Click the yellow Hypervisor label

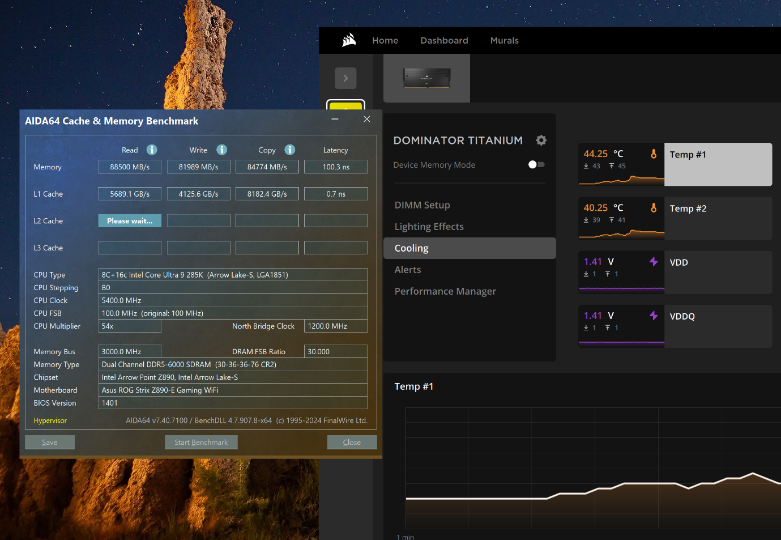50,420
